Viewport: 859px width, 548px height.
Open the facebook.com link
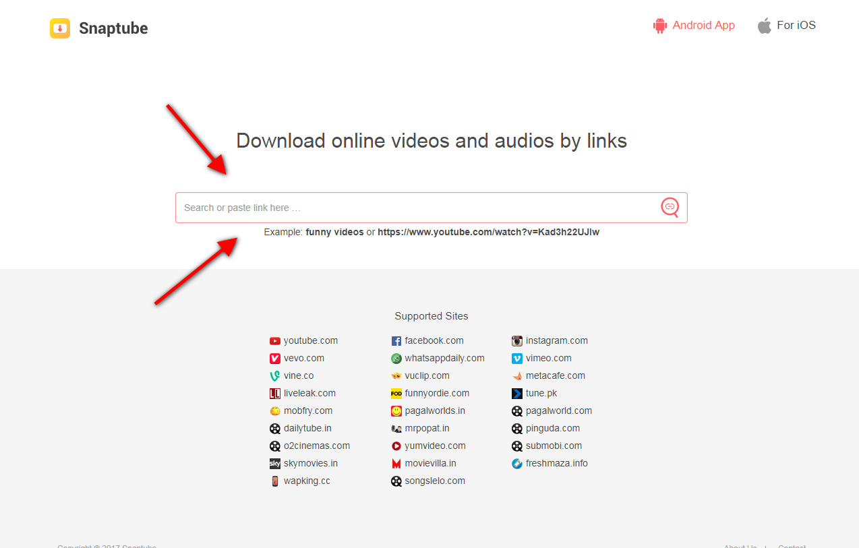tap(434, 340)
